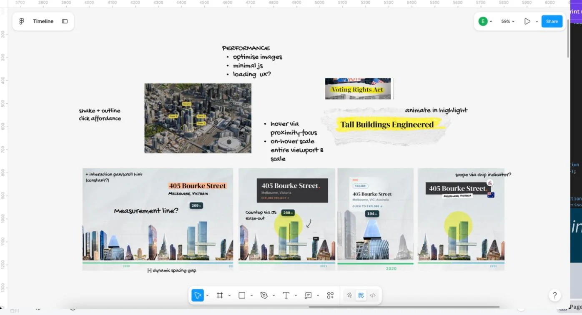
Task: Open the Figma main menu icon
Action: tap(22, 21)
